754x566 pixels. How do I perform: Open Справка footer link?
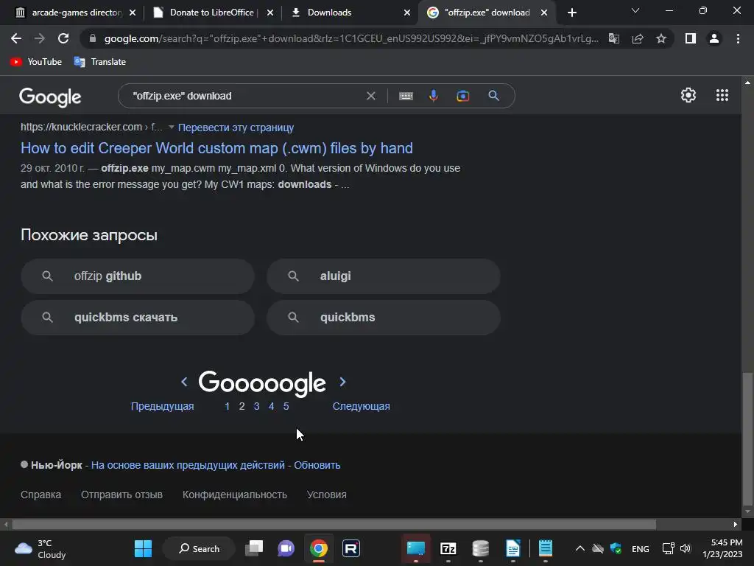(x=41, y=495)
